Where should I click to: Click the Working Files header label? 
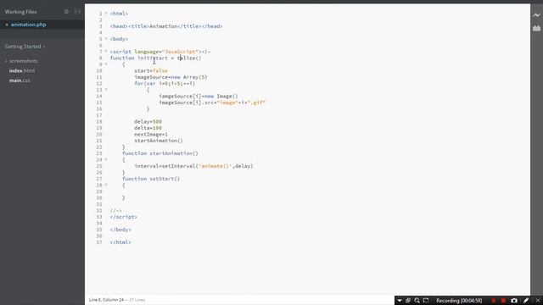(20, 12)
